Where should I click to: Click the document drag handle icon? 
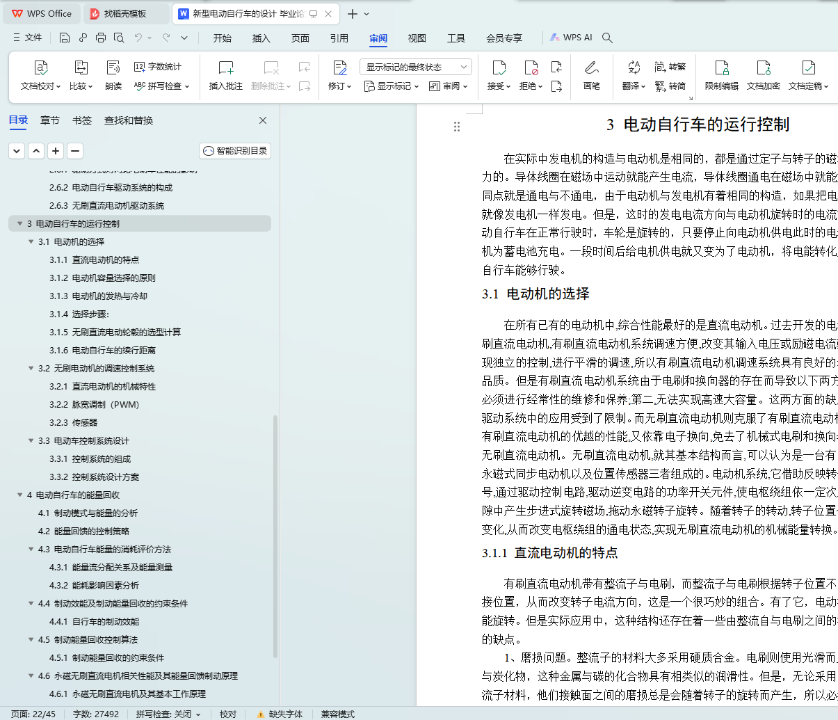[x=457, y=127]
